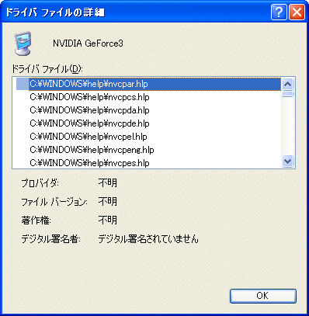Select nvcpda.hlp in driver file list
Screen dimensions: 309x316
tap(89, 110)
